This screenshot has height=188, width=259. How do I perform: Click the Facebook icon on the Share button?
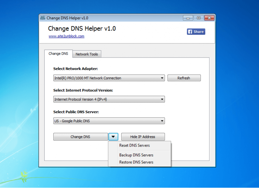pos(190,31)
